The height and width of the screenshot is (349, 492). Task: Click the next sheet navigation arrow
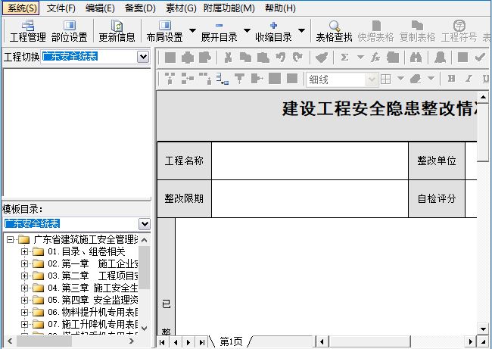point(188,342)
